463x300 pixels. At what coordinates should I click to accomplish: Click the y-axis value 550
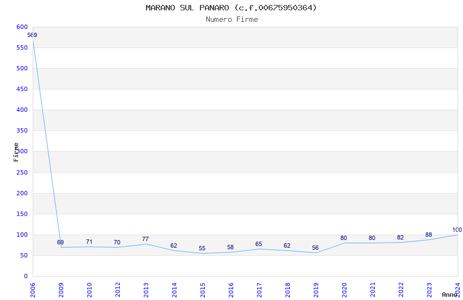coord(22,47)
